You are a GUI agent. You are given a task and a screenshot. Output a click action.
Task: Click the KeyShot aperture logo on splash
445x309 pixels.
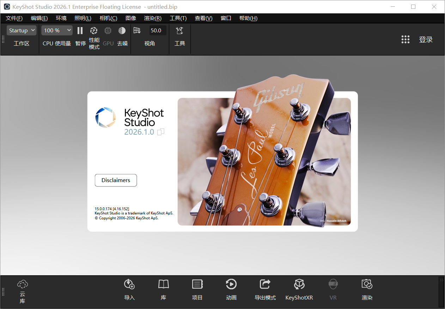[105, 117]
